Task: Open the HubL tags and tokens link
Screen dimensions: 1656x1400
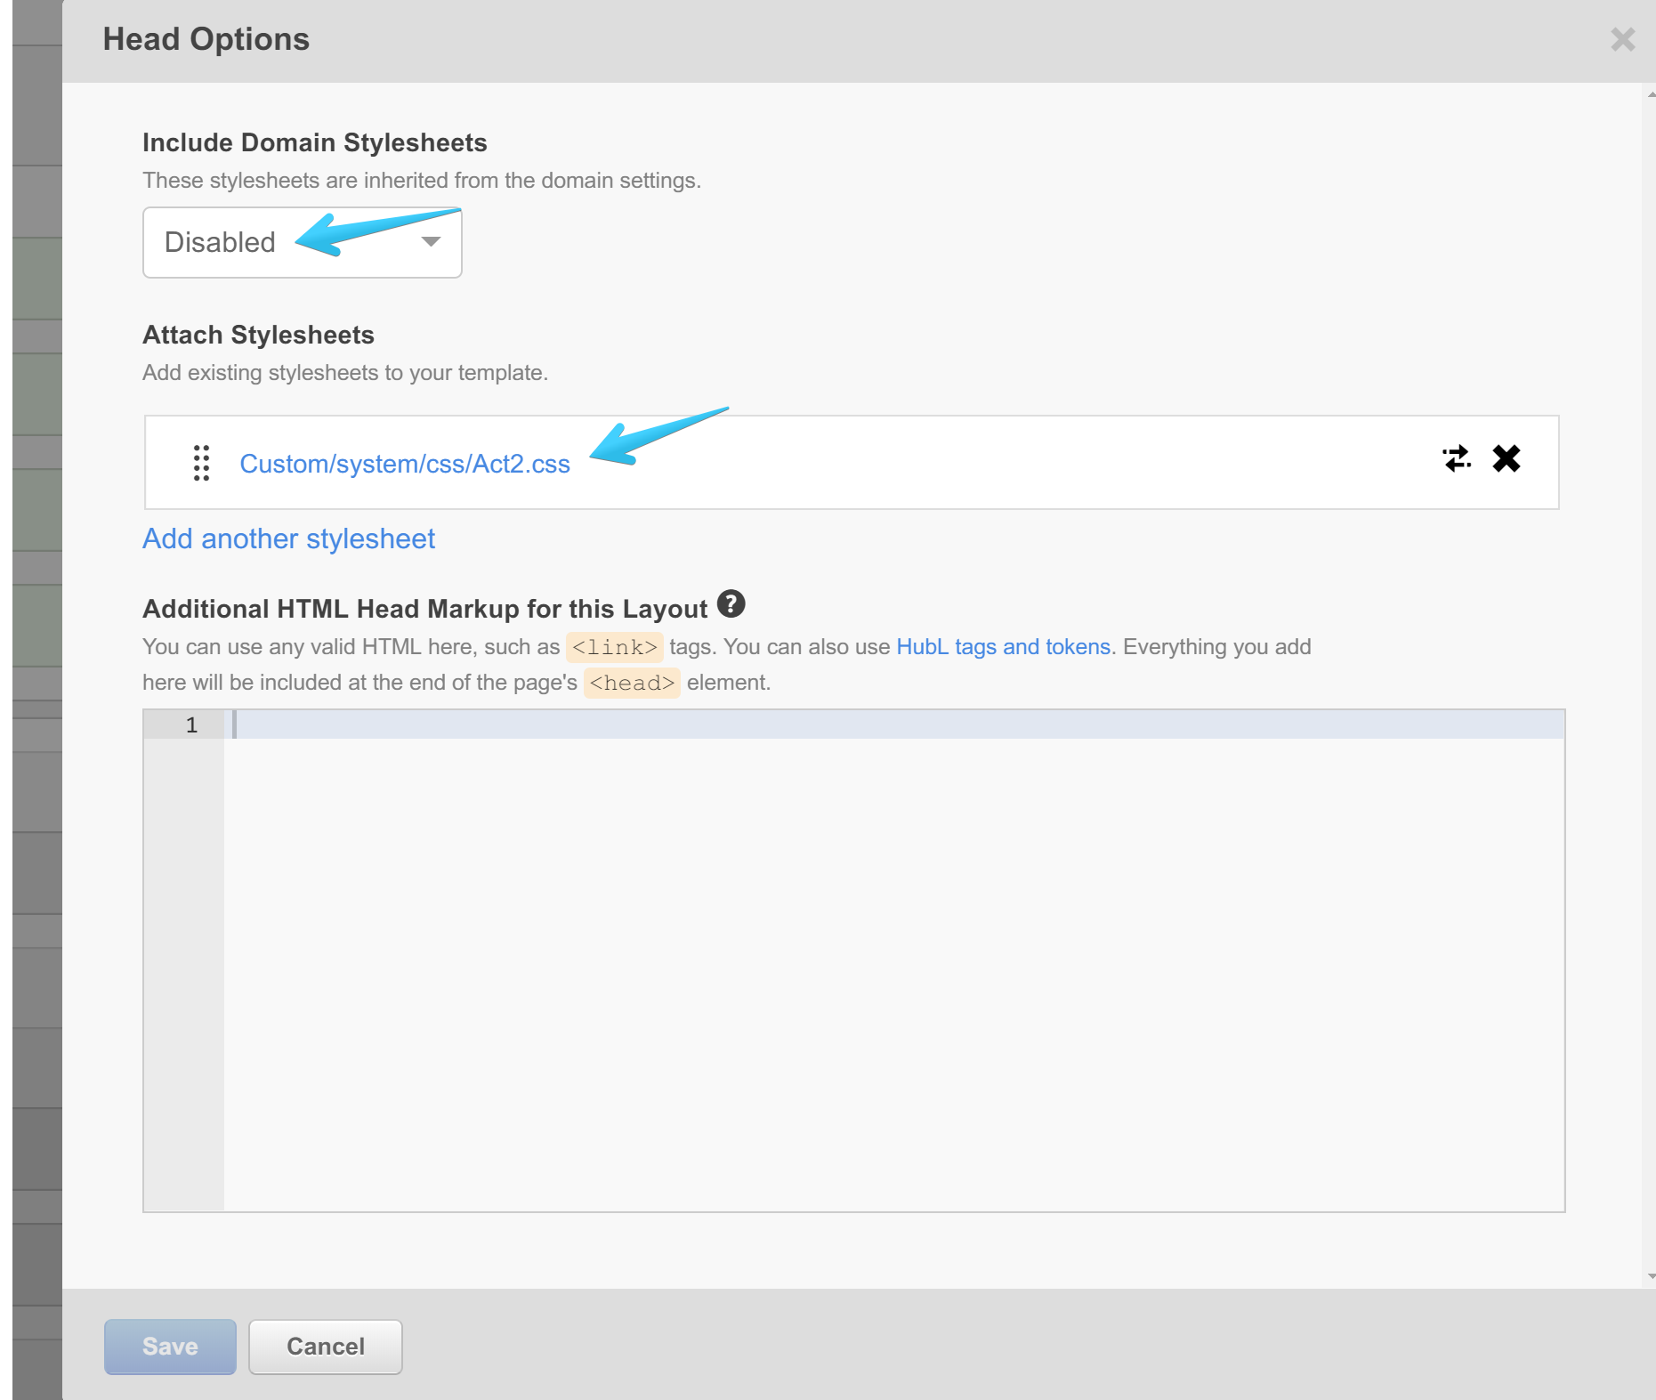Action: 1003,647
